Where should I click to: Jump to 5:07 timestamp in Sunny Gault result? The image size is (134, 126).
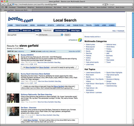tap(32, 83)
